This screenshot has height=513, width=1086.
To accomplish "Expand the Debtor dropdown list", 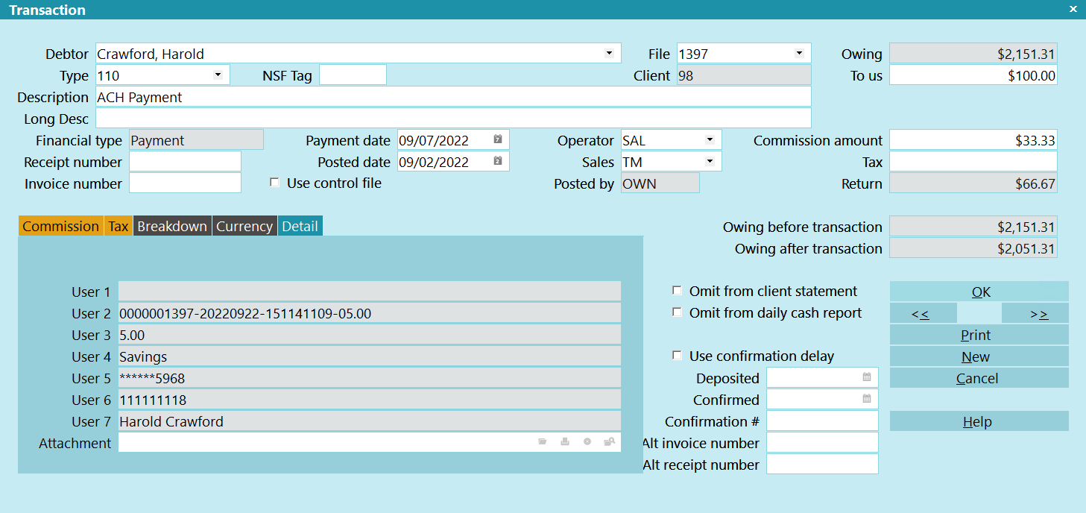I will coord(609,53).
